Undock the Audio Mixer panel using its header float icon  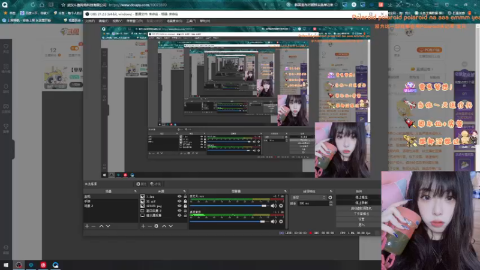point(286,191)
